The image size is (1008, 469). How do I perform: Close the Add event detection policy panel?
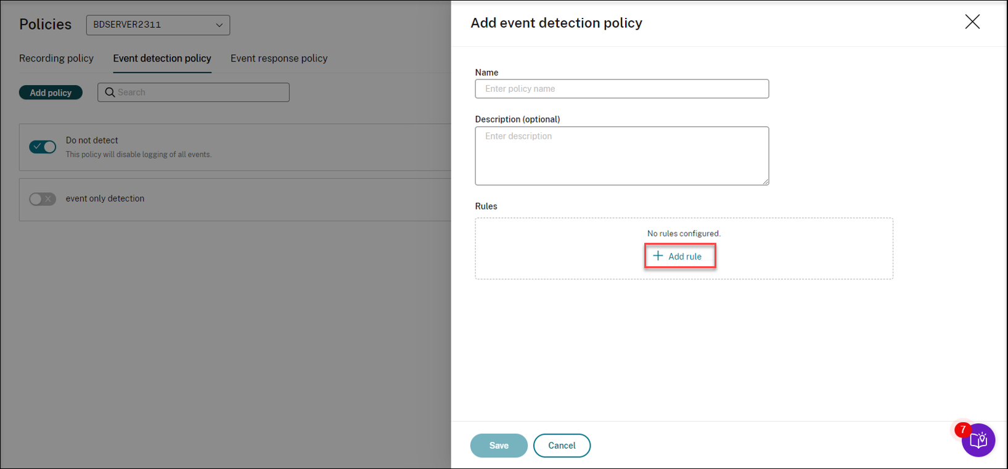[x=972, y=22]
